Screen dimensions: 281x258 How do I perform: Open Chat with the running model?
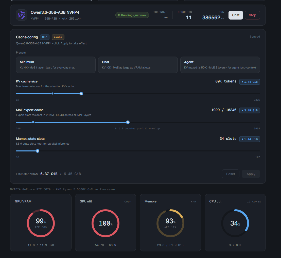pyautogui.click(x=236, y=15)
